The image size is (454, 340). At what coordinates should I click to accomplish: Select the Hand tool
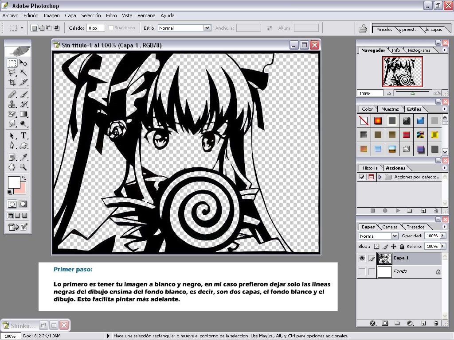[12, 167]
